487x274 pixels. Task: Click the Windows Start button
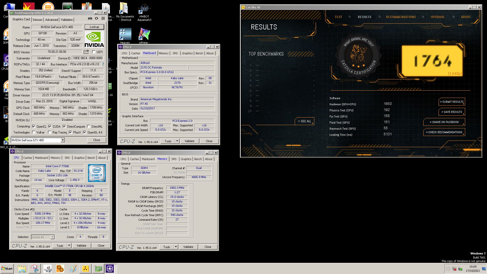point(7,269)
